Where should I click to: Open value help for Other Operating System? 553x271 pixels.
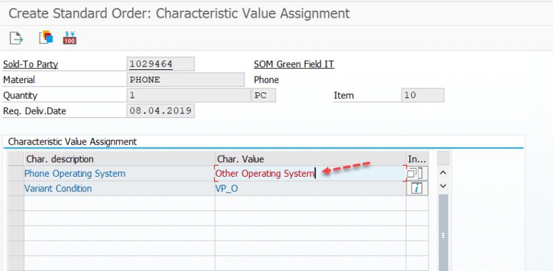415,173
